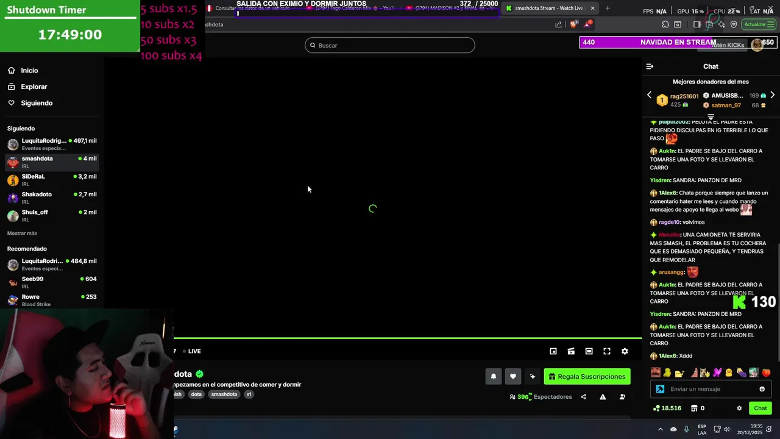Open LuquitaRodrig channel in Siguiendo list
The width and height of the screenshot is (780, 439).
click(x=51, y=144)
